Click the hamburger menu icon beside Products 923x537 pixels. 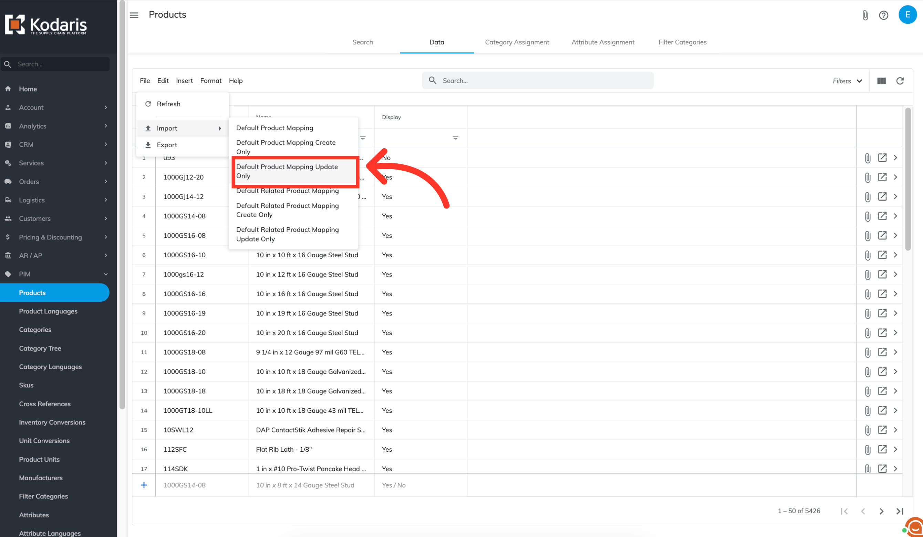click(x=134, y=15)
